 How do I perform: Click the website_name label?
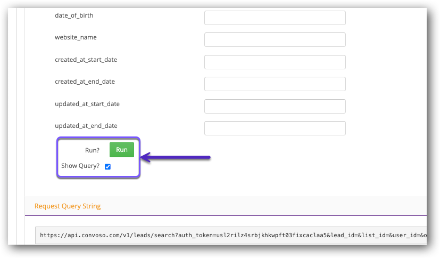click(76, 37)
